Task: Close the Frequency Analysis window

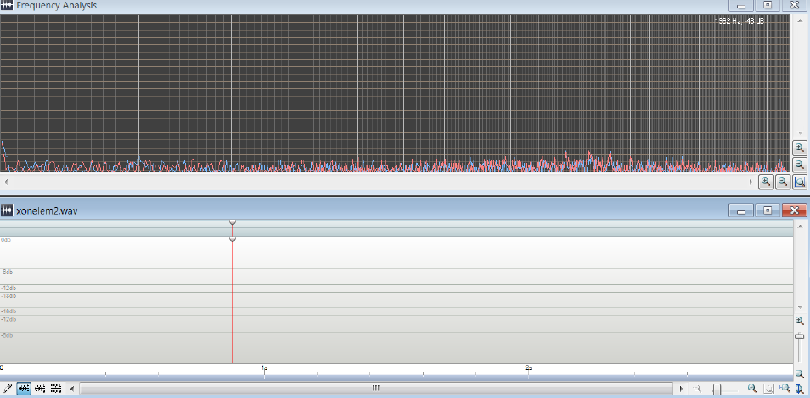Action: pyautogui.click(x=795, y=5)
